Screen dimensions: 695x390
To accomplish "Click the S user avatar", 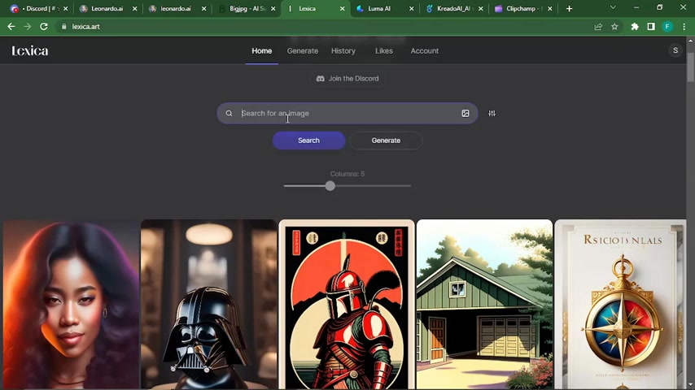I will (675, 50).
